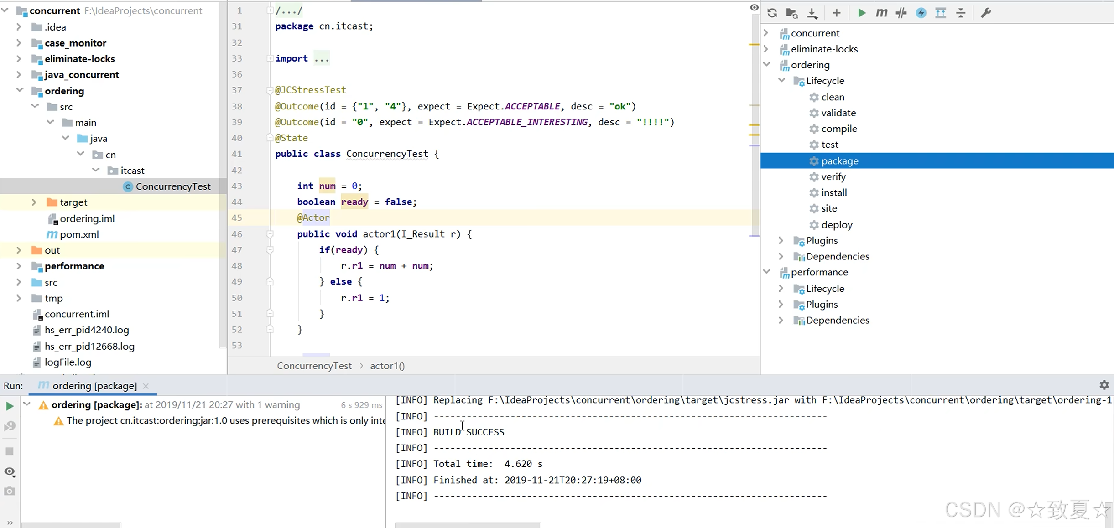Click Execute Maven Goal 'm' icon
This screenshot has width=1114, height=528.
click(881, 13)
